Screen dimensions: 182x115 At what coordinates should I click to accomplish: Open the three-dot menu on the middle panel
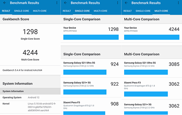pyautogui.click(x=118, y=3)
